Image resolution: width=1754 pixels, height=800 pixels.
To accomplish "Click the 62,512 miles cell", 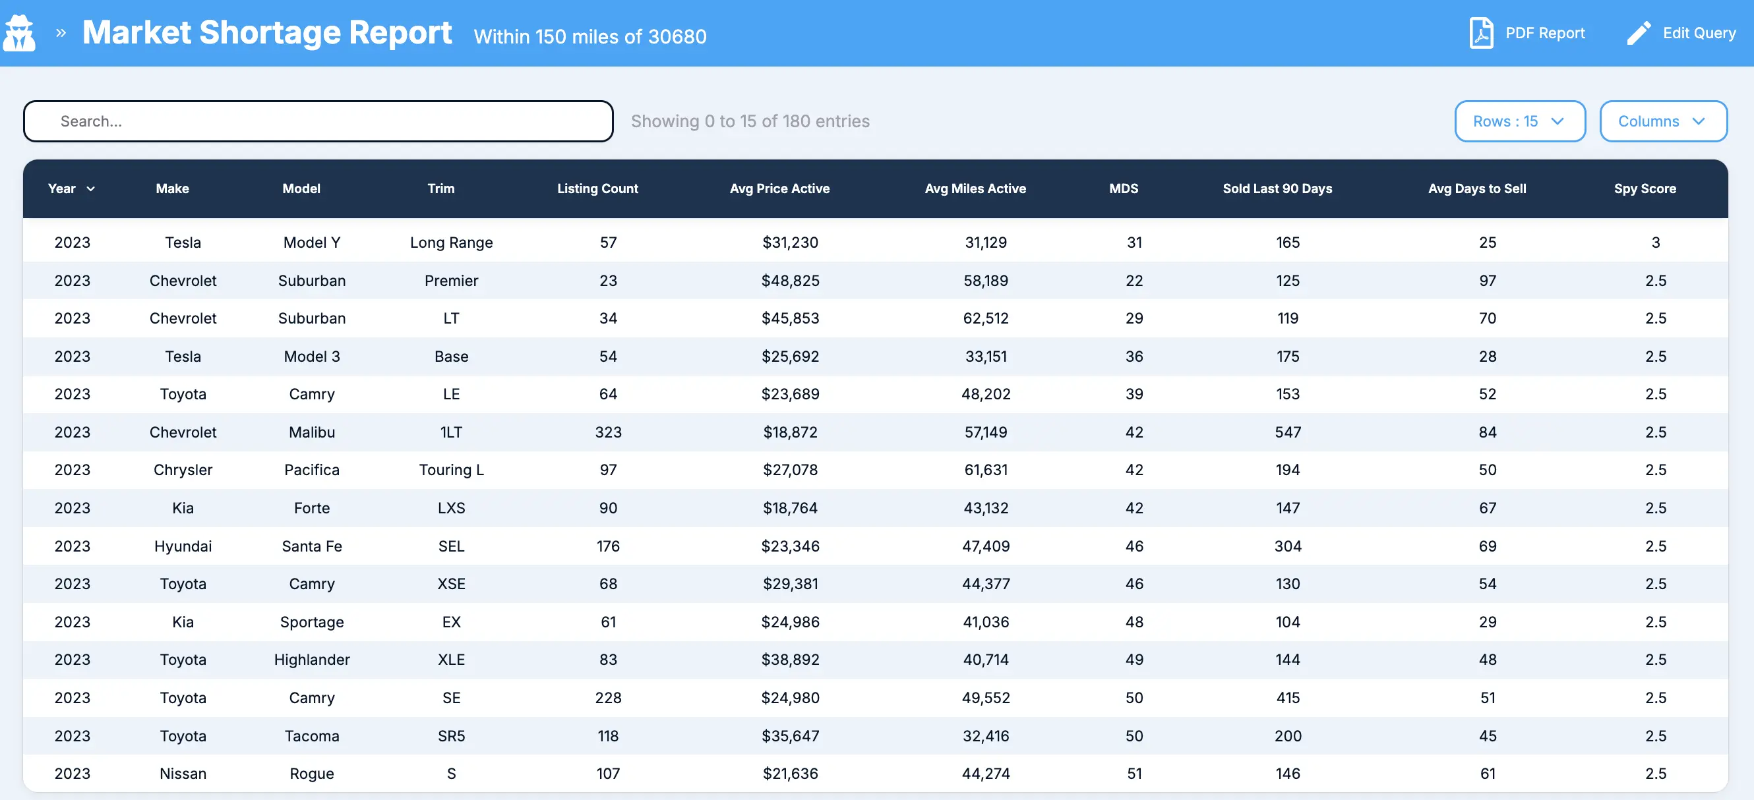I will [985, 318].
